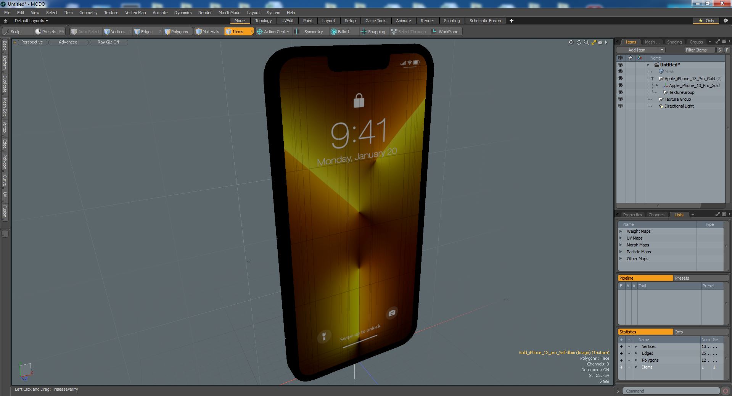Open the Render menu in menu bar

coord(205,13)
